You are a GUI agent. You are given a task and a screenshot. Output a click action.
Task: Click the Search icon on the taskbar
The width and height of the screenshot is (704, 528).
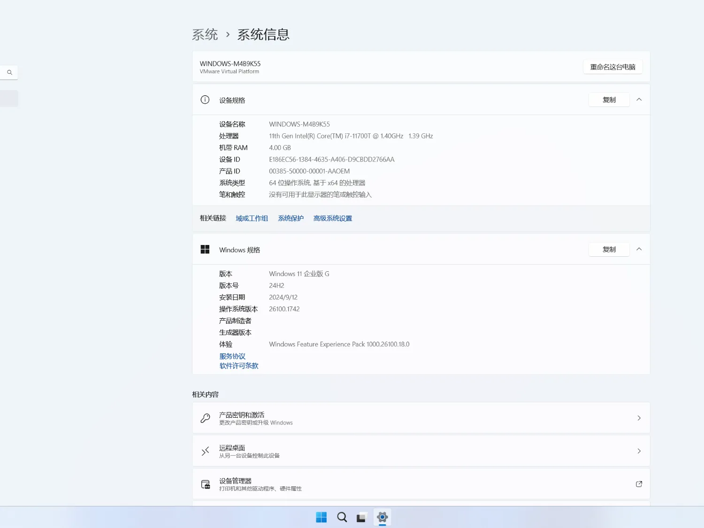(x=342, y=517)
